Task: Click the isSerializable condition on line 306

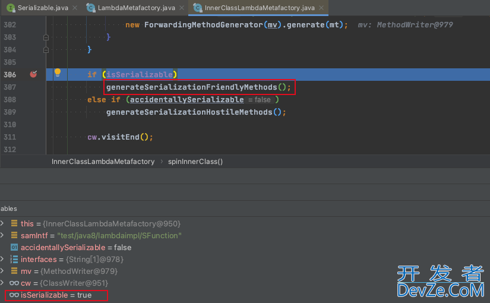Action: coord(140,75)
